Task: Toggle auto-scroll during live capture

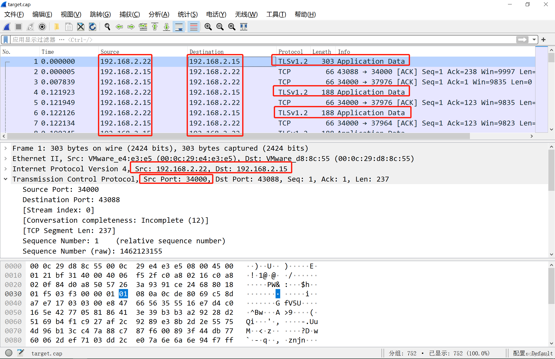Action: pyautogui.click(x=179, y=27)
